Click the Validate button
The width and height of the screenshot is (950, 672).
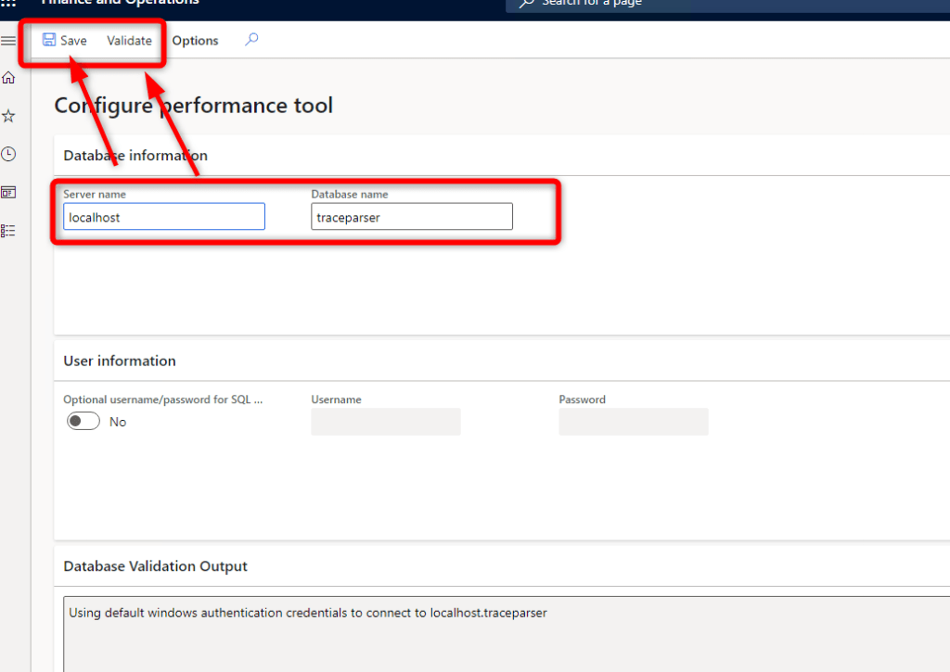point(129,41)
